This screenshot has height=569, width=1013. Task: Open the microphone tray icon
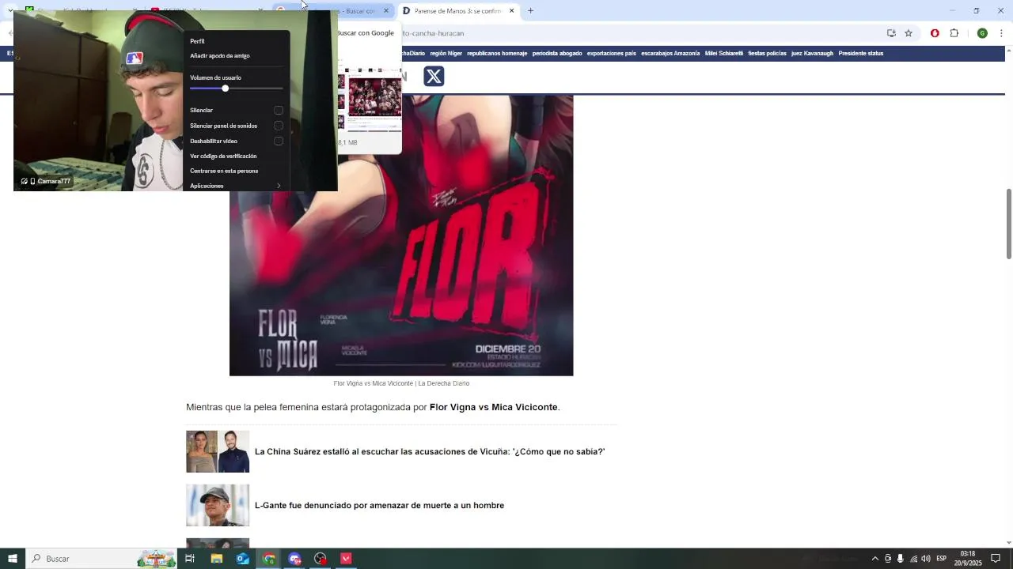point(900,559)
